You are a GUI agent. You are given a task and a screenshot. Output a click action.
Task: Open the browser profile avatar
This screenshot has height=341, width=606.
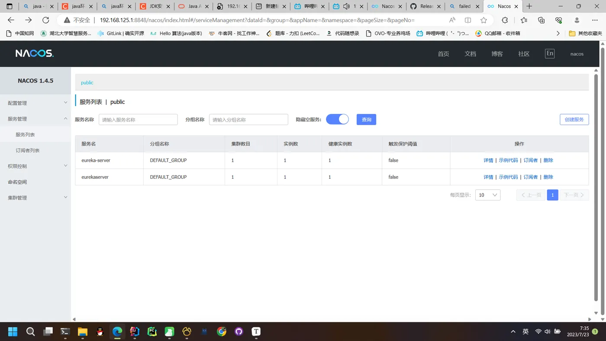click(577, 20)
